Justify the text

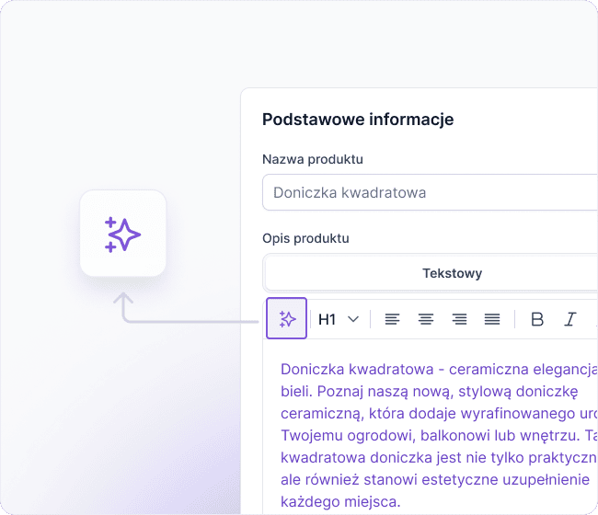492,319
